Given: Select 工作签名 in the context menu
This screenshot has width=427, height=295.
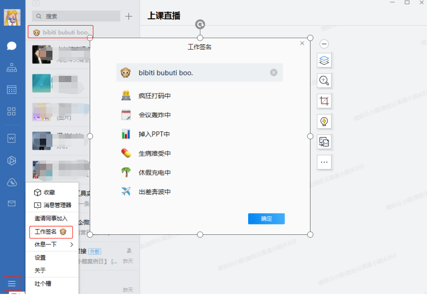Looking at the screenshot, I should click(50, 232).
